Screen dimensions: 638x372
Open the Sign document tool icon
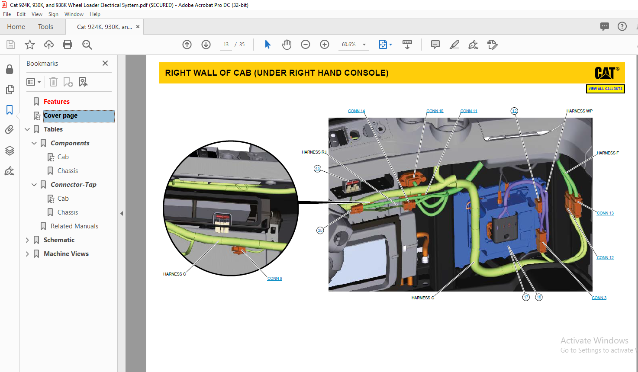pyautogui.click(x=474, y=45)
